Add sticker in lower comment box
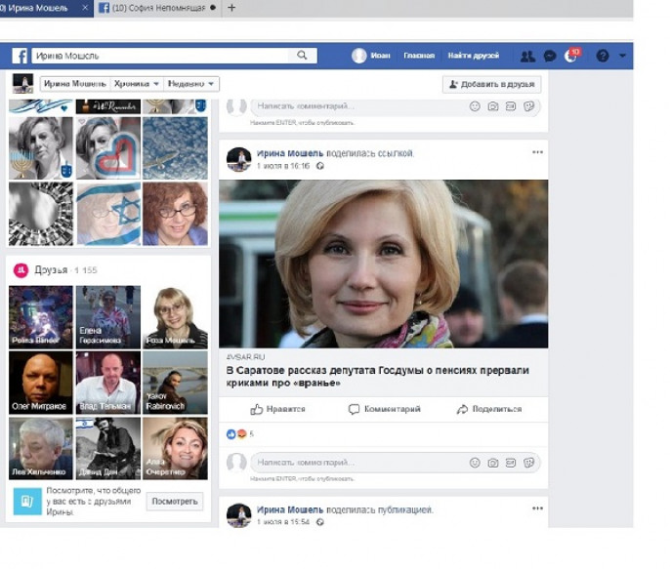 [529, 463]
